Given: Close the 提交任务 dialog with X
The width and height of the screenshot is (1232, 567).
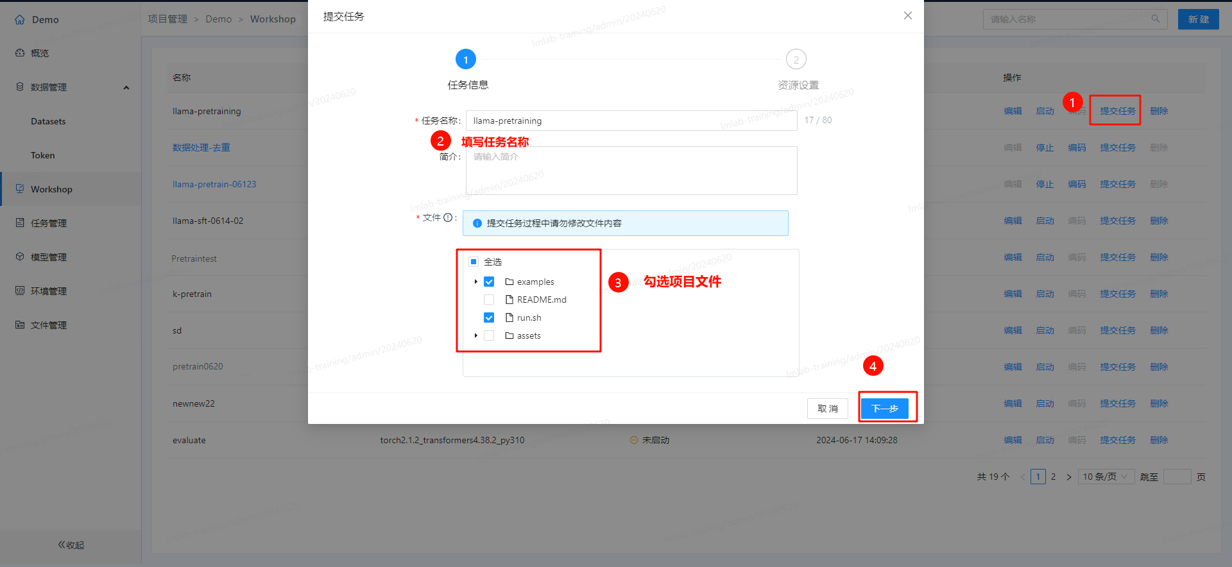Looking at the screenshot, I should click(907, 15).
